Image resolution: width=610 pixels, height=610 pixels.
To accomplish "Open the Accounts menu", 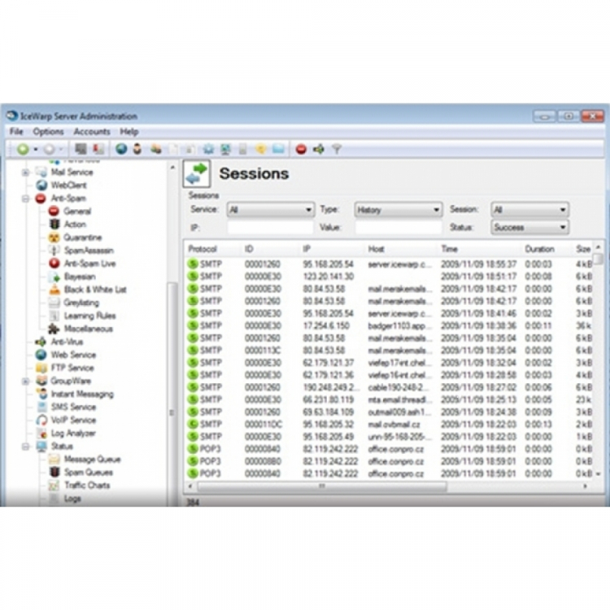I will 92,132.
